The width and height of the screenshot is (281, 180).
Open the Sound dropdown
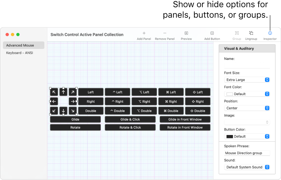(x=247, y=167)
